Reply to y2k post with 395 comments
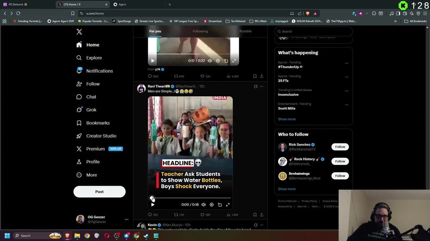This screenshot has height=241, width=430. tap(153, 76)
